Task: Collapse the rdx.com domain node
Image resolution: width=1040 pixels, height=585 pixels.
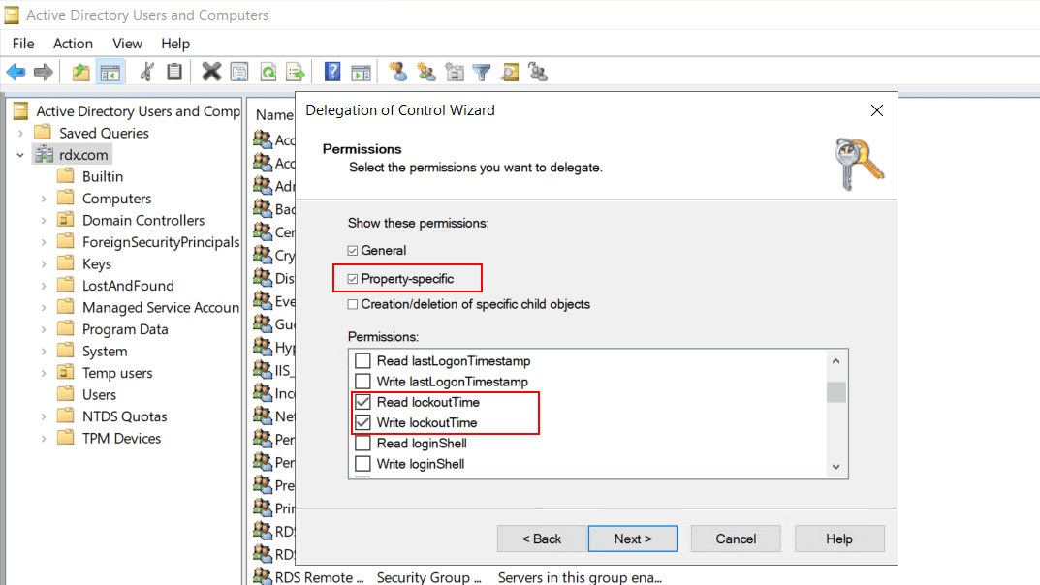Action: pos(19,154)
